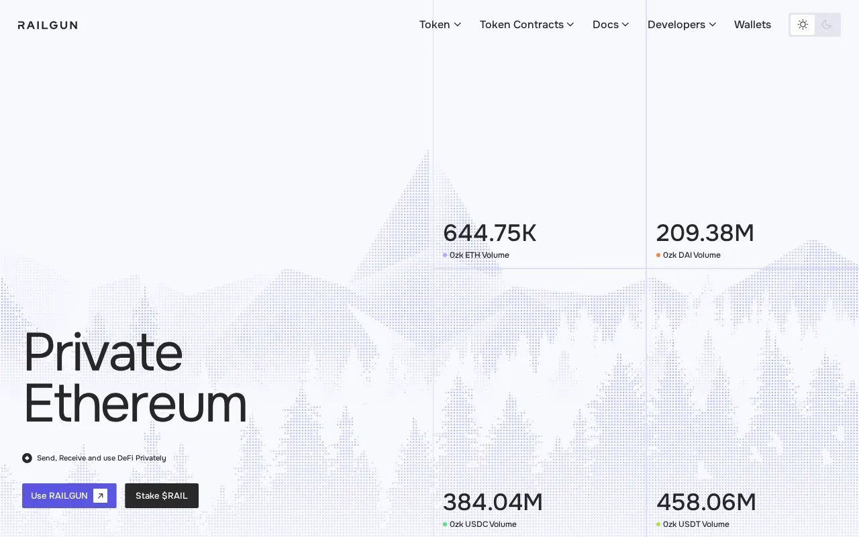Screen dimensions: 859x537
Task: Go to the Wallets page
Action: click(x=752, y=25)
